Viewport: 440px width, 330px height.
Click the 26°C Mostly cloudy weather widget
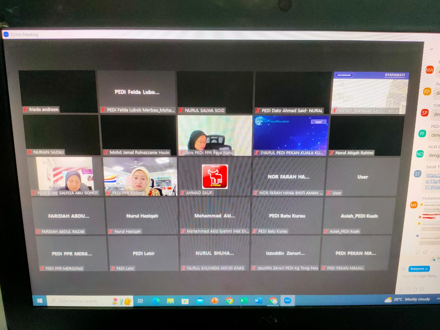pyautogui.click(x=408, y=299)
